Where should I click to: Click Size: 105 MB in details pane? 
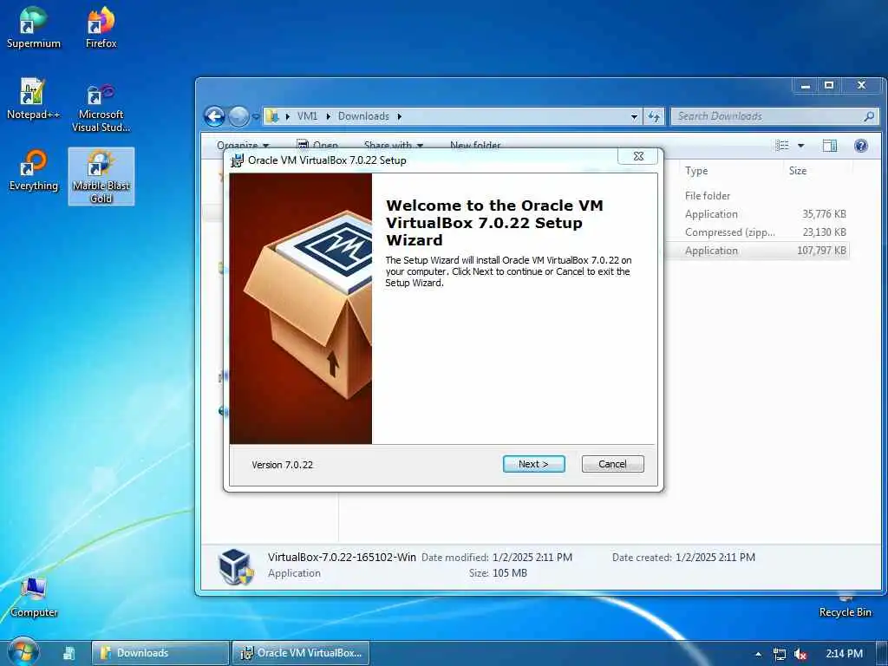click(498, 573)
